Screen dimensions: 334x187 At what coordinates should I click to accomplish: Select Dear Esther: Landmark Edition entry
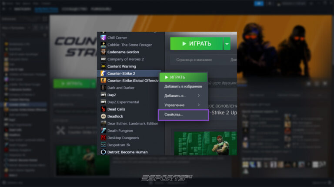(133, 124)
